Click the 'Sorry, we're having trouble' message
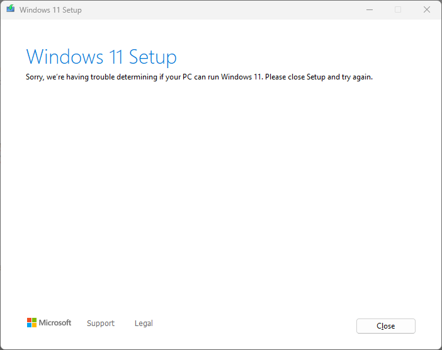This screenshot has height=350, width=442. click(200, 77)
